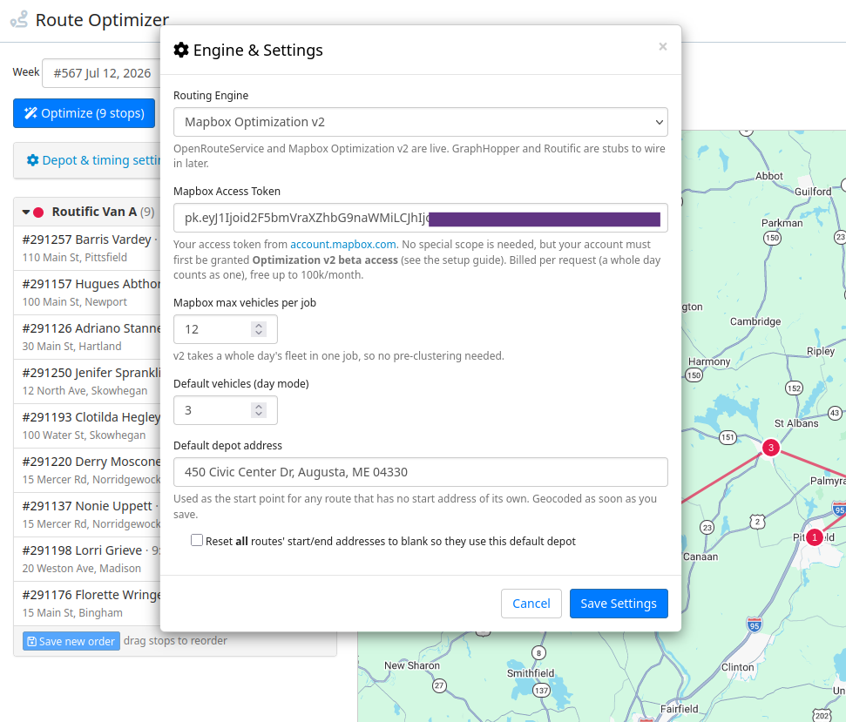The width and height of the screenshot is (846, 722).
Task: Click the St Albans label on the map
Action: [796, 423]
